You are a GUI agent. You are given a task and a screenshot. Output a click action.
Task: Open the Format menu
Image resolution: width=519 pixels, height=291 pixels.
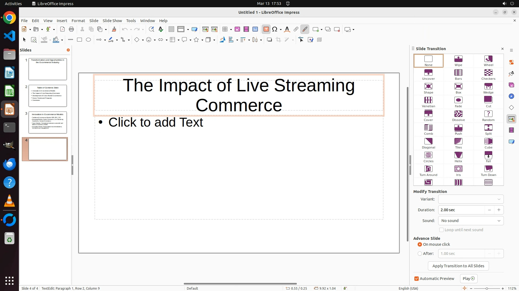[x=78, y=21]
